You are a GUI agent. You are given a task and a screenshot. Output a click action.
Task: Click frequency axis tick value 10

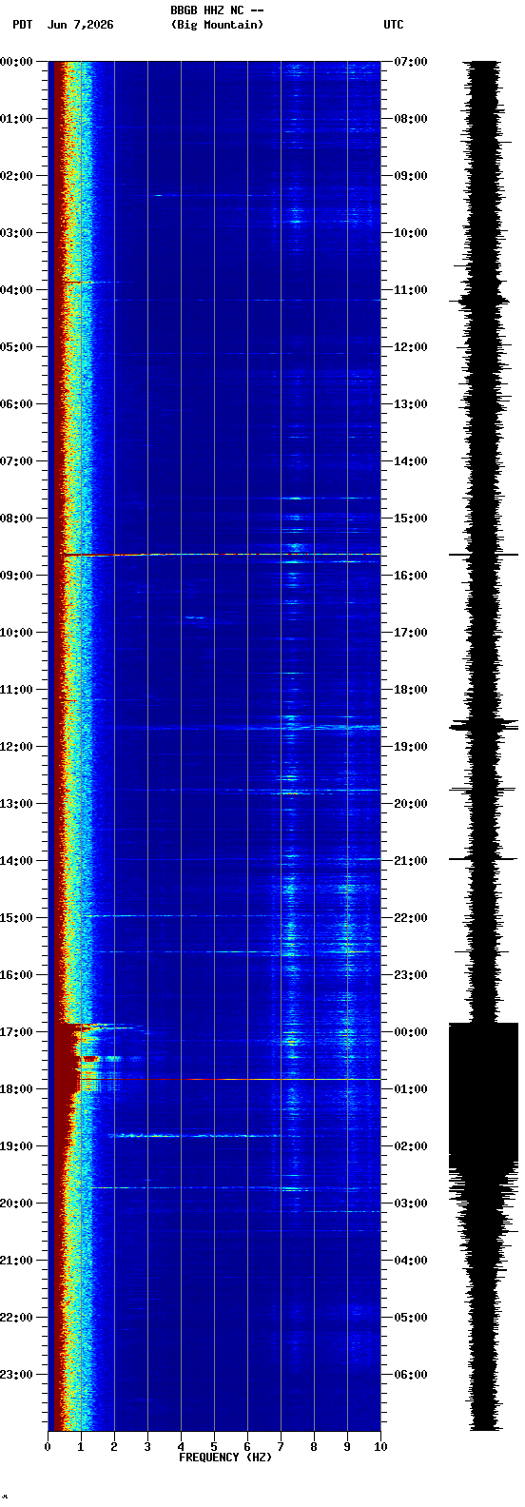[x=380, y=1447]
